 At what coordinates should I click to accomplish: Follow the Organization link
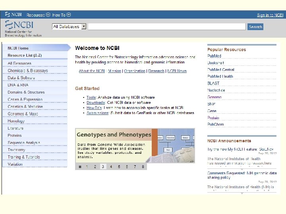pos(135,71)
